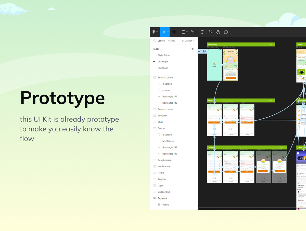Click the Hi Course onboarding screen frame
This screenshot has width=306, height=231.
coord(231,65)
